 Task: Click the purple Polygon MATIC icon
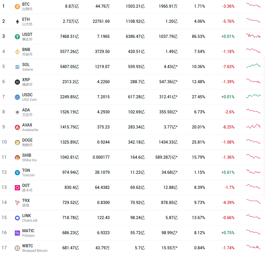pyautogui.click(x=17, y=233)
